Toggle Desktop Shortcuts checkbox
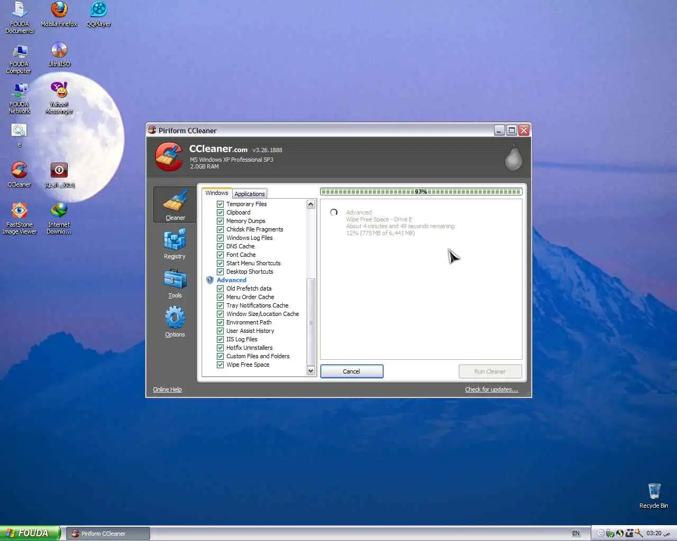This screenshot has width=677, height=541. 220,272
